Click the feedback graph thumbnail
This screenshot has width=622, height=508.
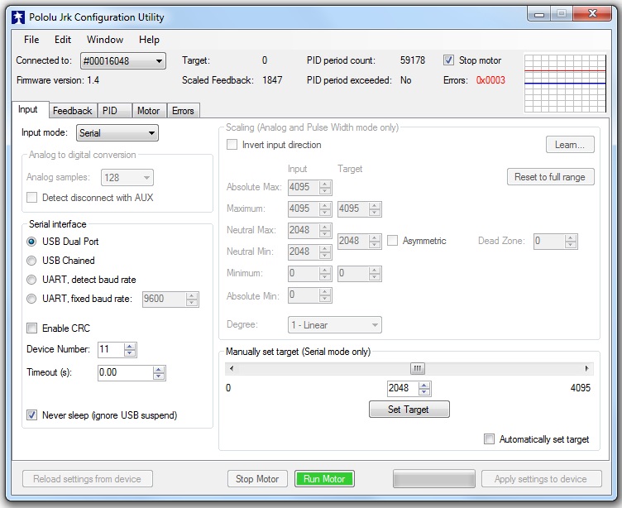coord(565,84)
